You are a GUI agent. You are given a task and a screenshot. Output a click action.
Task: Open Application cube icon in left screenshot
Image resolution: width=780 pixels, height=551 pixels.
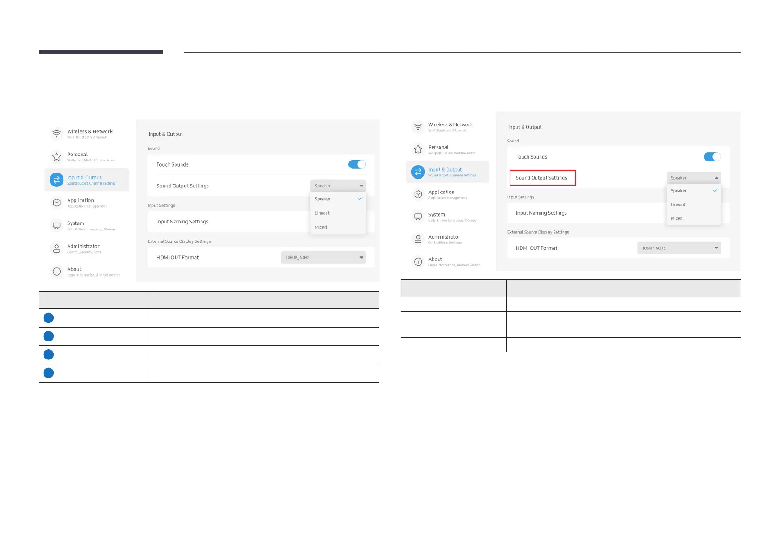(x=57, y=203)
